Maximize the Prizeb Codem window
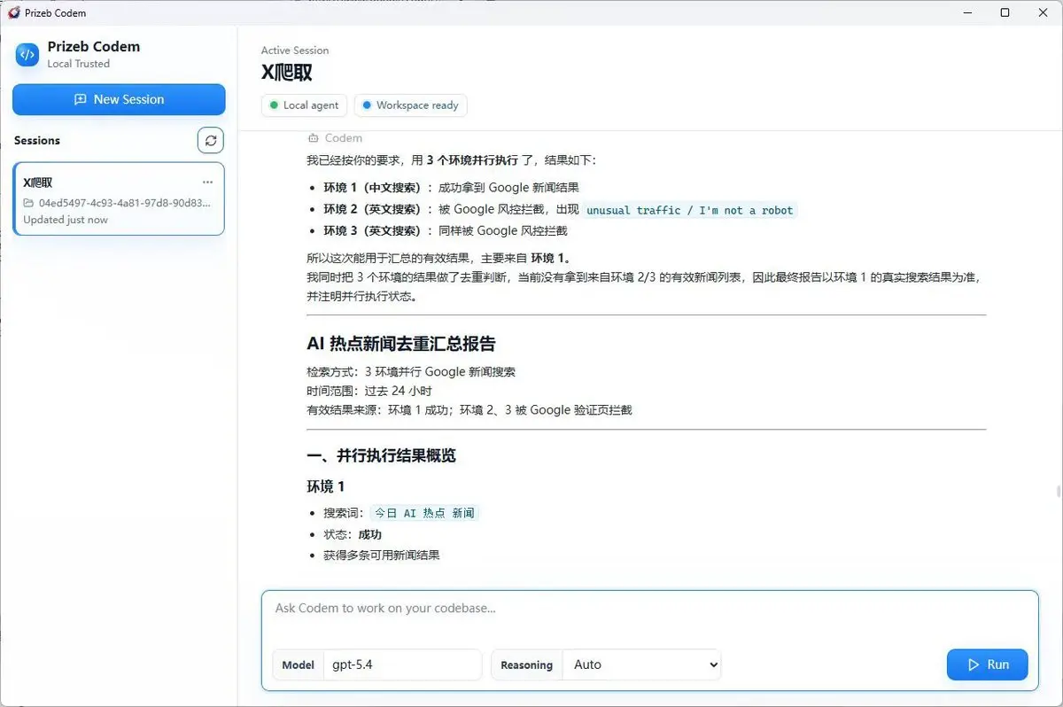The height and width of the screenshot is (707, 1063). point(1005,12)
